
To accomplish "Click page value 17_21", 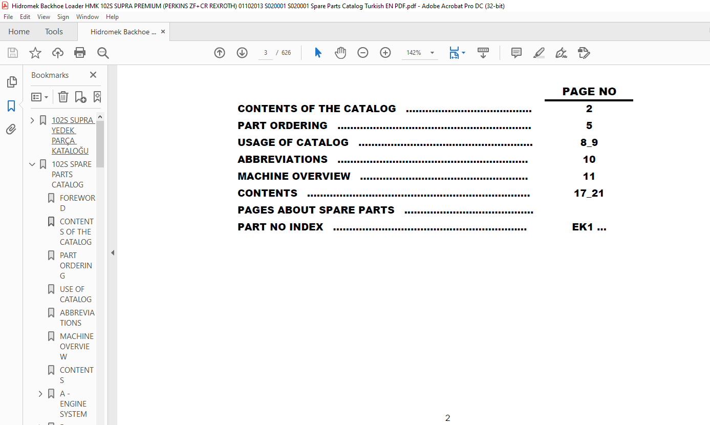I will [589, 193].
